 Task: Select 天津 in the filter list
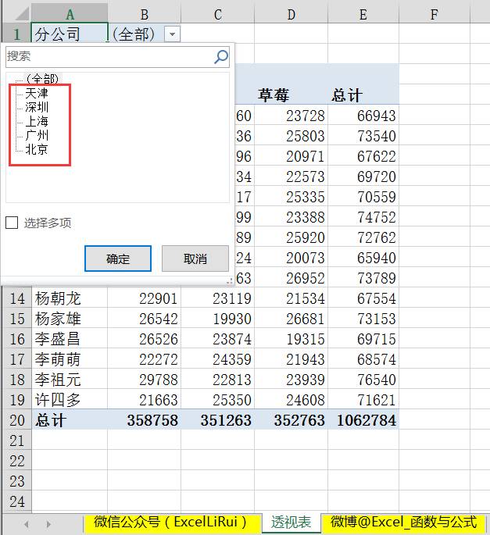tap(37, 93)
